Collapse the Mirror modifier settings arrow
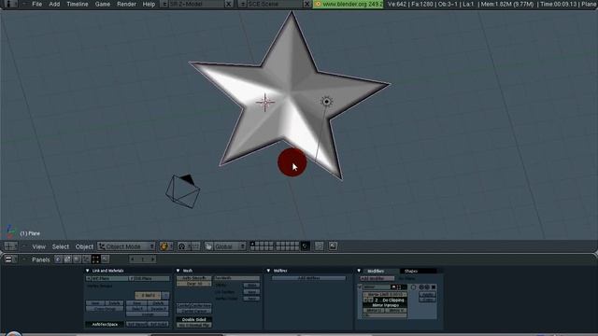 point(360,287)
